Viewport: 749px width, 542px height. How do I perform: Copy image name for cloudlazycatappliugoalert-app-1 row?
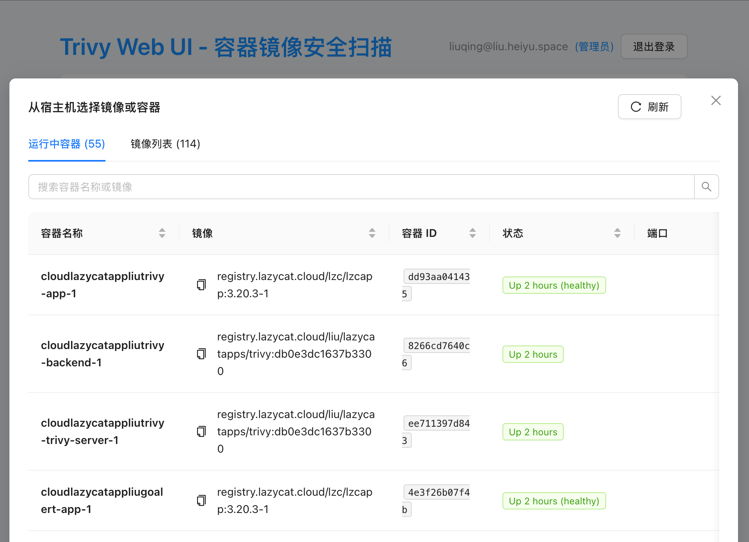click(x=201, y=500)
